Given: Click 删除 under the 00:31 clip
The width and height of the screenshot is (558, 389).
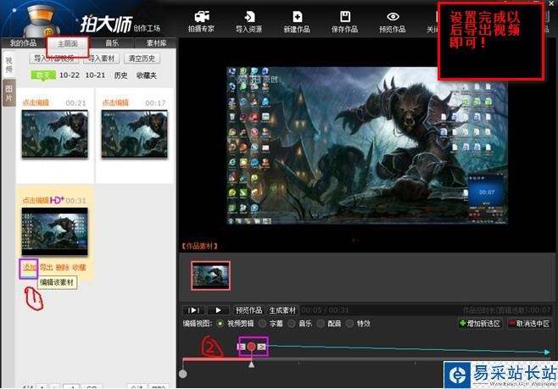Looking at the screenshot, I should click(x=63, y=268).
